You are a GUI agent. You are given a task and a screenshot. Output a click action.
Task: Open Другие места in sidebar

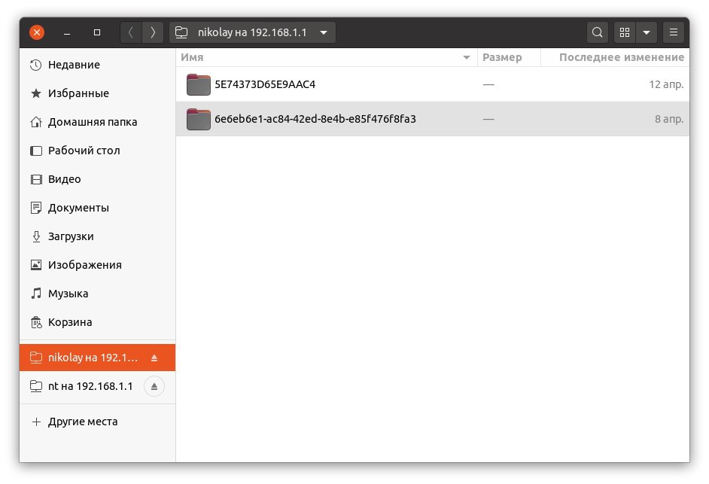pyautogui.click(x=97, y=422)
